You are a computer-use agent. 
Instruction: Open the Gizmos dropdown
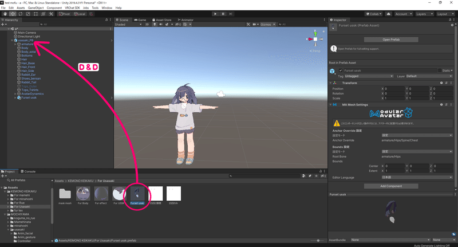click(267, 24)
